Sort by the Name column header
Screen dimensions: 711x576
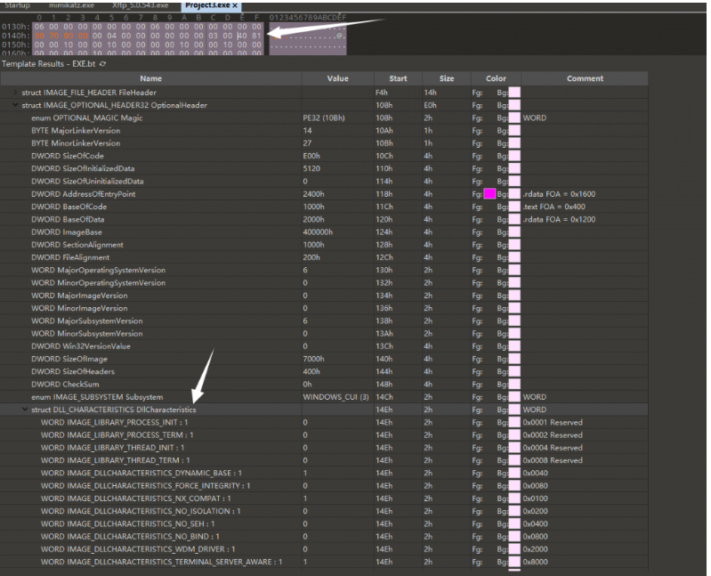pyautogui.click(x=151, y=78)
